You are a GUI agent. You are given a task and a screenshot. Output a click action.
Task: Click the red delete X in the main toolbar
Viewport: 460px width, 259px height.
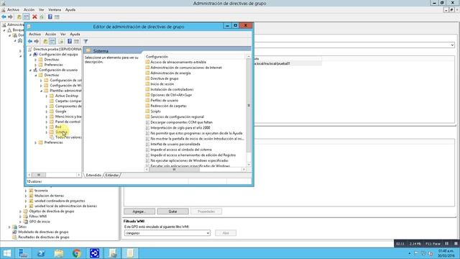[34, 17]
